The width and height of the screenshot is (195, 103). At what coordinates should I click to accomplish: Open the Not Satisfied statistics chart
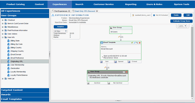[x=109, y=83]
